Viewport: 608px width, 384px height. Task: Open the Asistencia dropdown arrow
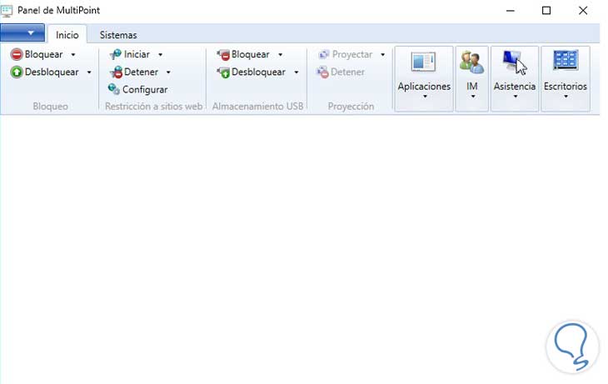(x=516, y=97)
